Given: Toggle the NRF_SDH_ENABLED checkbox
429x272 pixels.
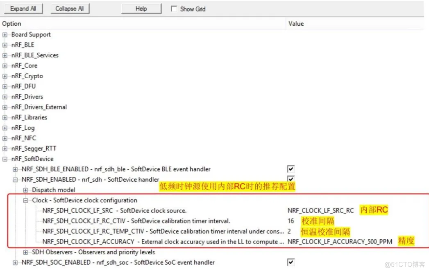Looking at the screenshot, I should coord(291,179).
